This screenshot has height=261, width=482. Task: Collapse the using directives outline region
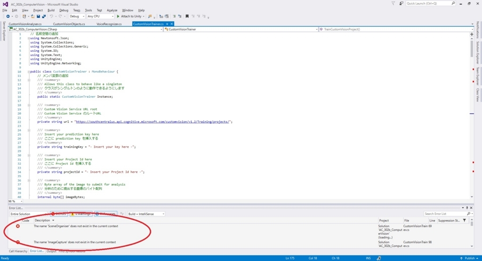coord(29,39)
